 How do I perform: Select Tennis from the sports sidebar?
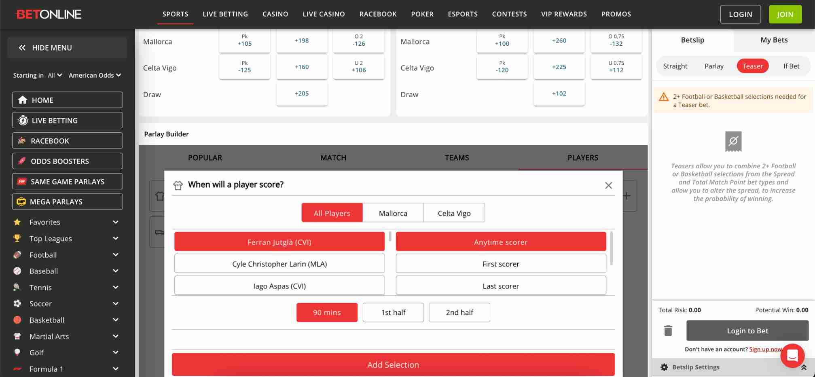click(x=41, y=287)
